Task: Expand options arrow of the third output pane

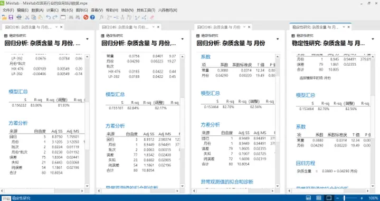Action: [278, 39]
